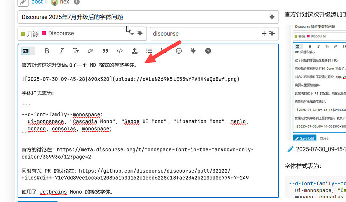This screenshot has width=346, height=202.
Task: Open the text size heading tool
Action: tap(76, 51)
